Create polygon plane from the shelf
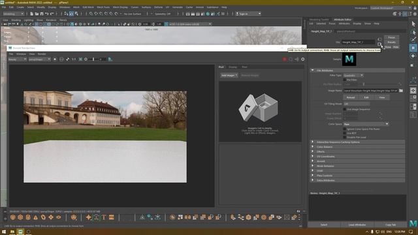This screenshot has height=235, width=418. tap(51, 217)
